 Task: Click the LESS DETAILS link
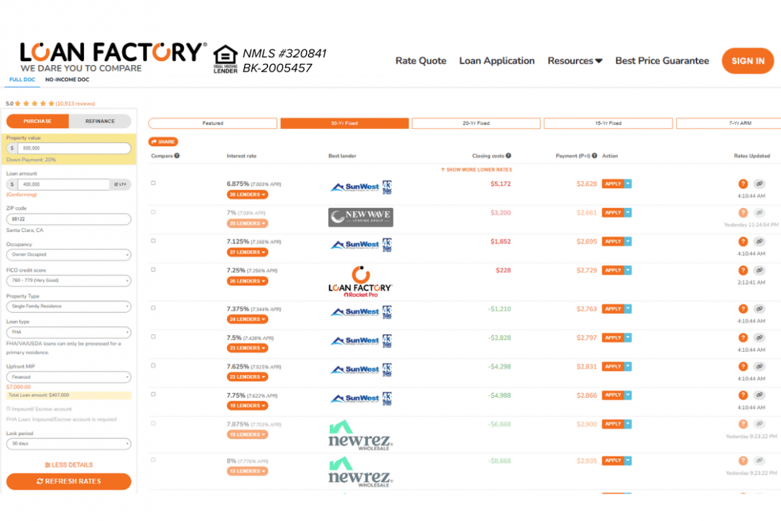point(69,465)
